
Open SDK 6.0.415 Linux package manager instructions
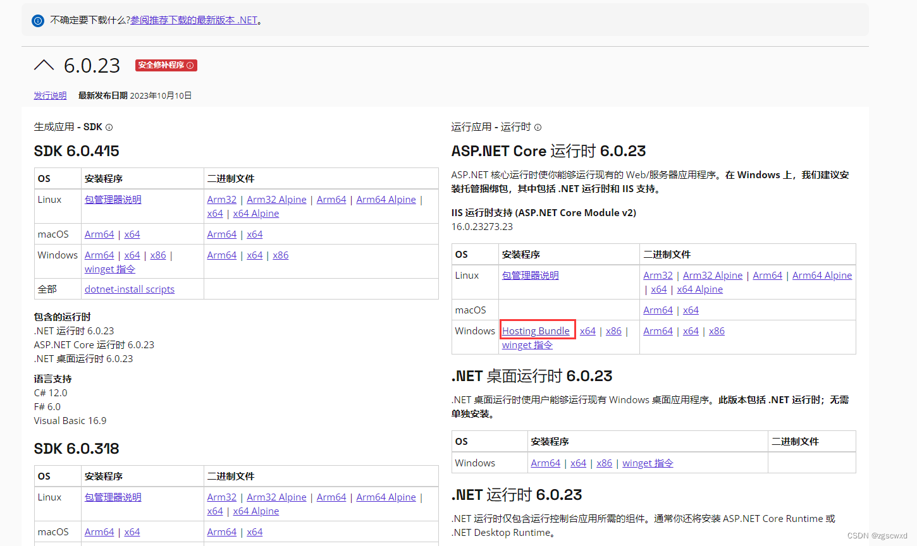[x=113, y=199]
